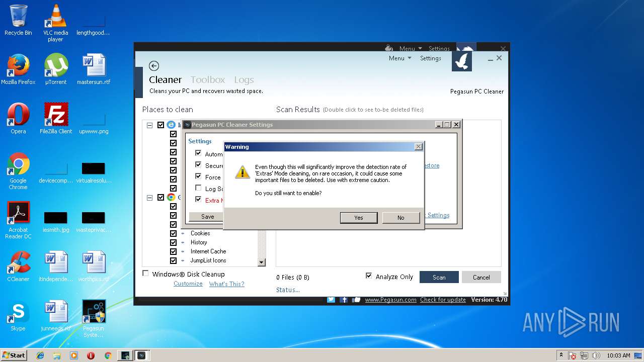
Task: Enable Windows Disk Cleanup checkbox
Action: [x=146, y=274]
